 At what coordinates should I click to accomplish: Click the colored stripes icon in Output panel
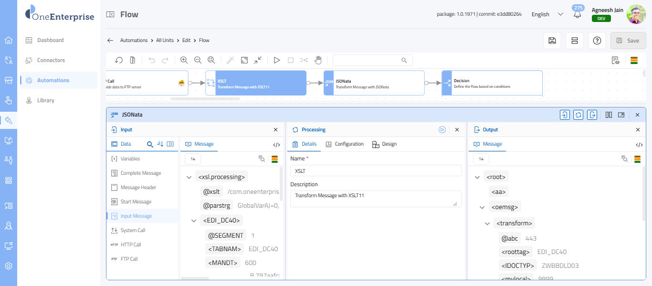pyautogui.click(x=637, y=159)
